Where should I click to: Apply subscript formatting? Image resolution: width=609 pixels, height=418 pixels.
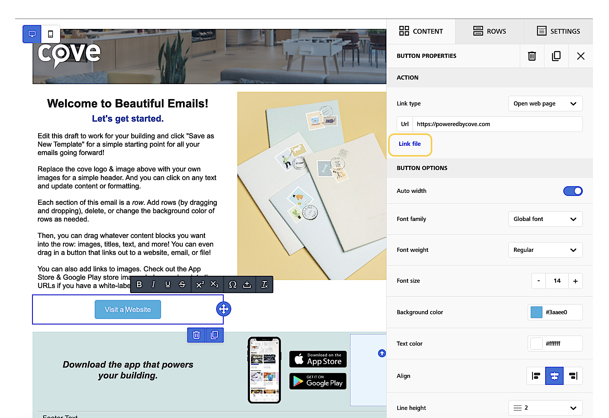[214, 284]
